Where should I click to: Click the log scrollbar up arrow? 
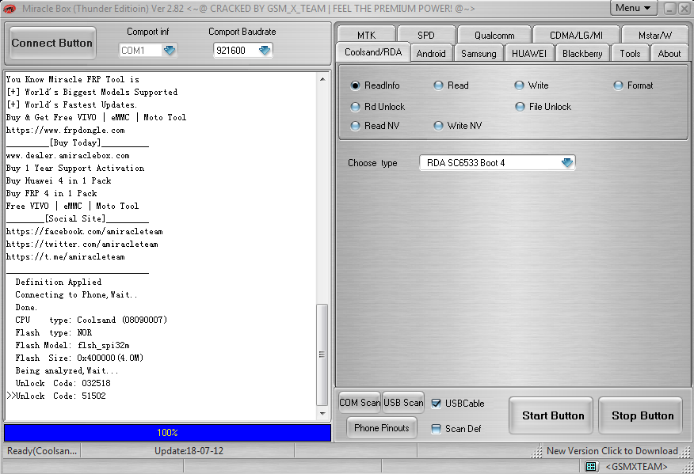(x=322, y=79)
